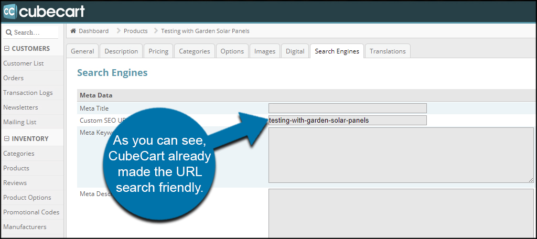Open Categories in Inventory sidebar
Viewport: 537px width, 239px height.
point(19,154)
